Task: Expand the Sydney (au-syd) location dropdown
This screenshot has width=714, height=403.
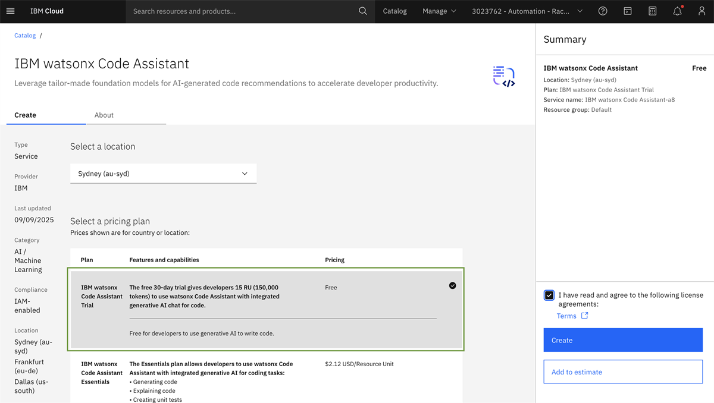Action: click(x=163, y=174)
